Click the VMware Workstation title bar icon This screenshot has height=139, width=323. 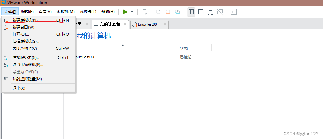click(3, 3)
